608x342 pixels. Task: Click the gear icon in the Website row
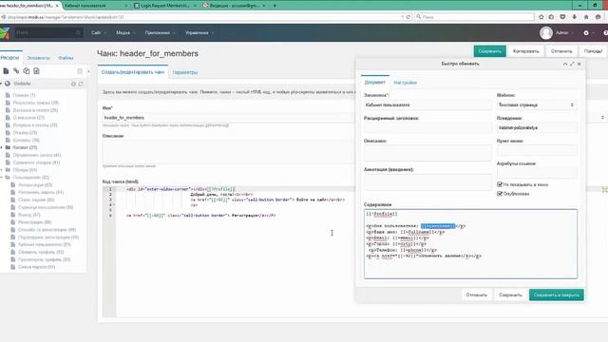[73, 84]
